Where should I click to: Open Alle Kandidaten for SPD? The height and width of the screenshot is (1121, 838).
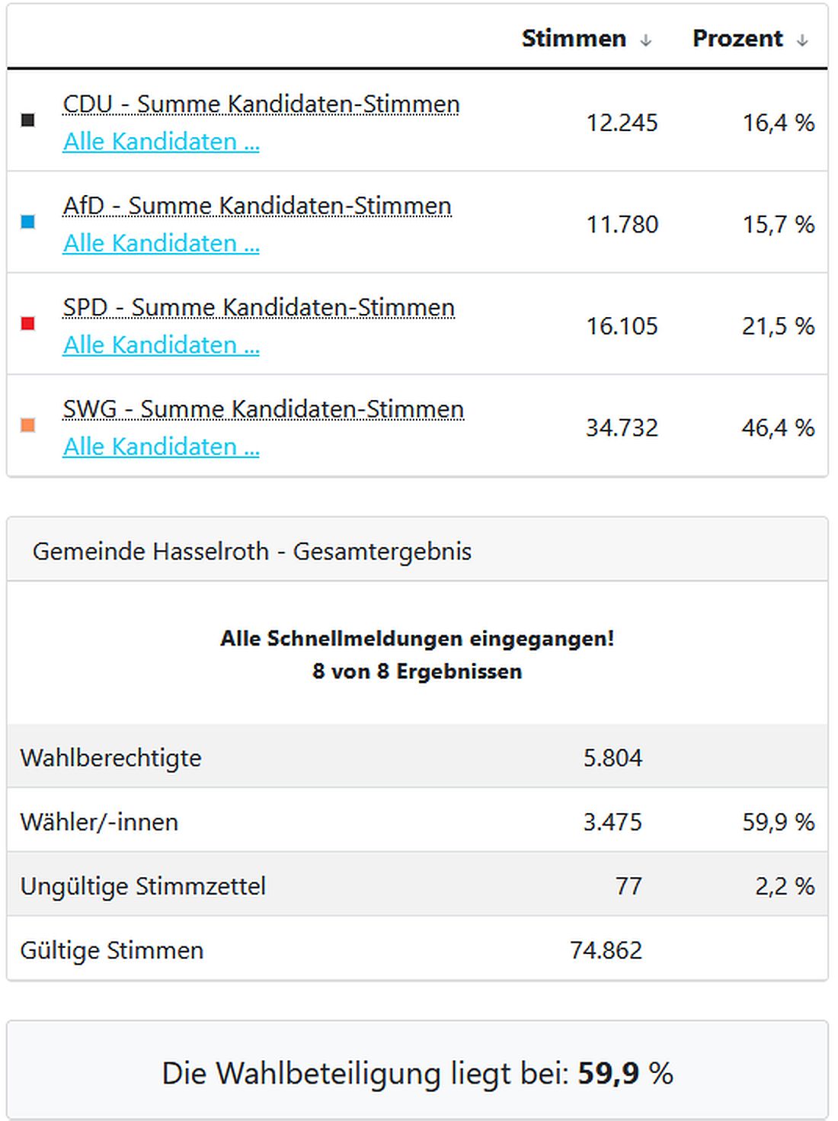click(161, 345)
